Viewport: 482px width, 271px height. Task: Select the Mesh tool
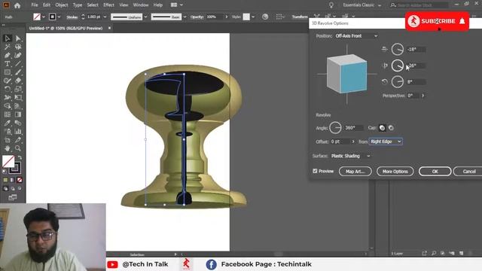pyautogui.click(x=8, y=114)
